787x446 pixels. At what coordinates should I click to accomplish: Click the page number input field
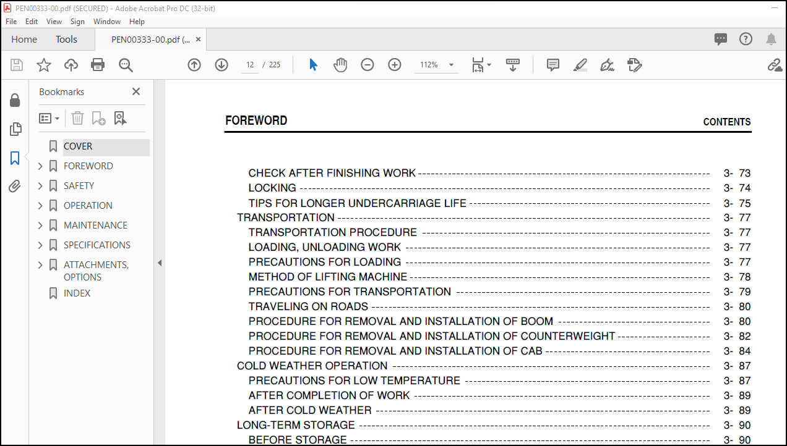[250, 65]
